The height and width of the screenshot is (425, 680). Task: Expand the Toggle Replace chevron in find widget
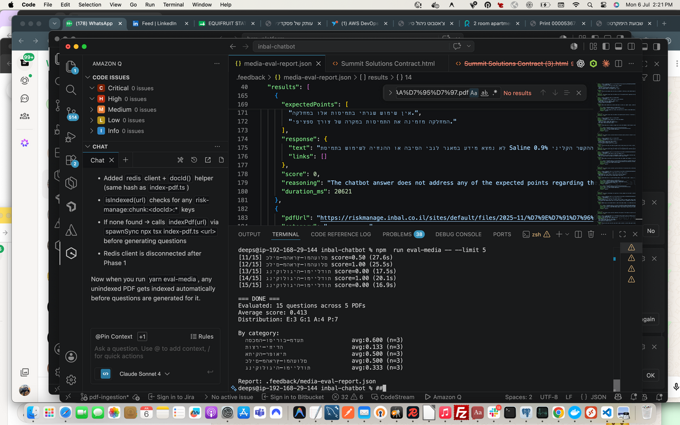tap(390, 93)
